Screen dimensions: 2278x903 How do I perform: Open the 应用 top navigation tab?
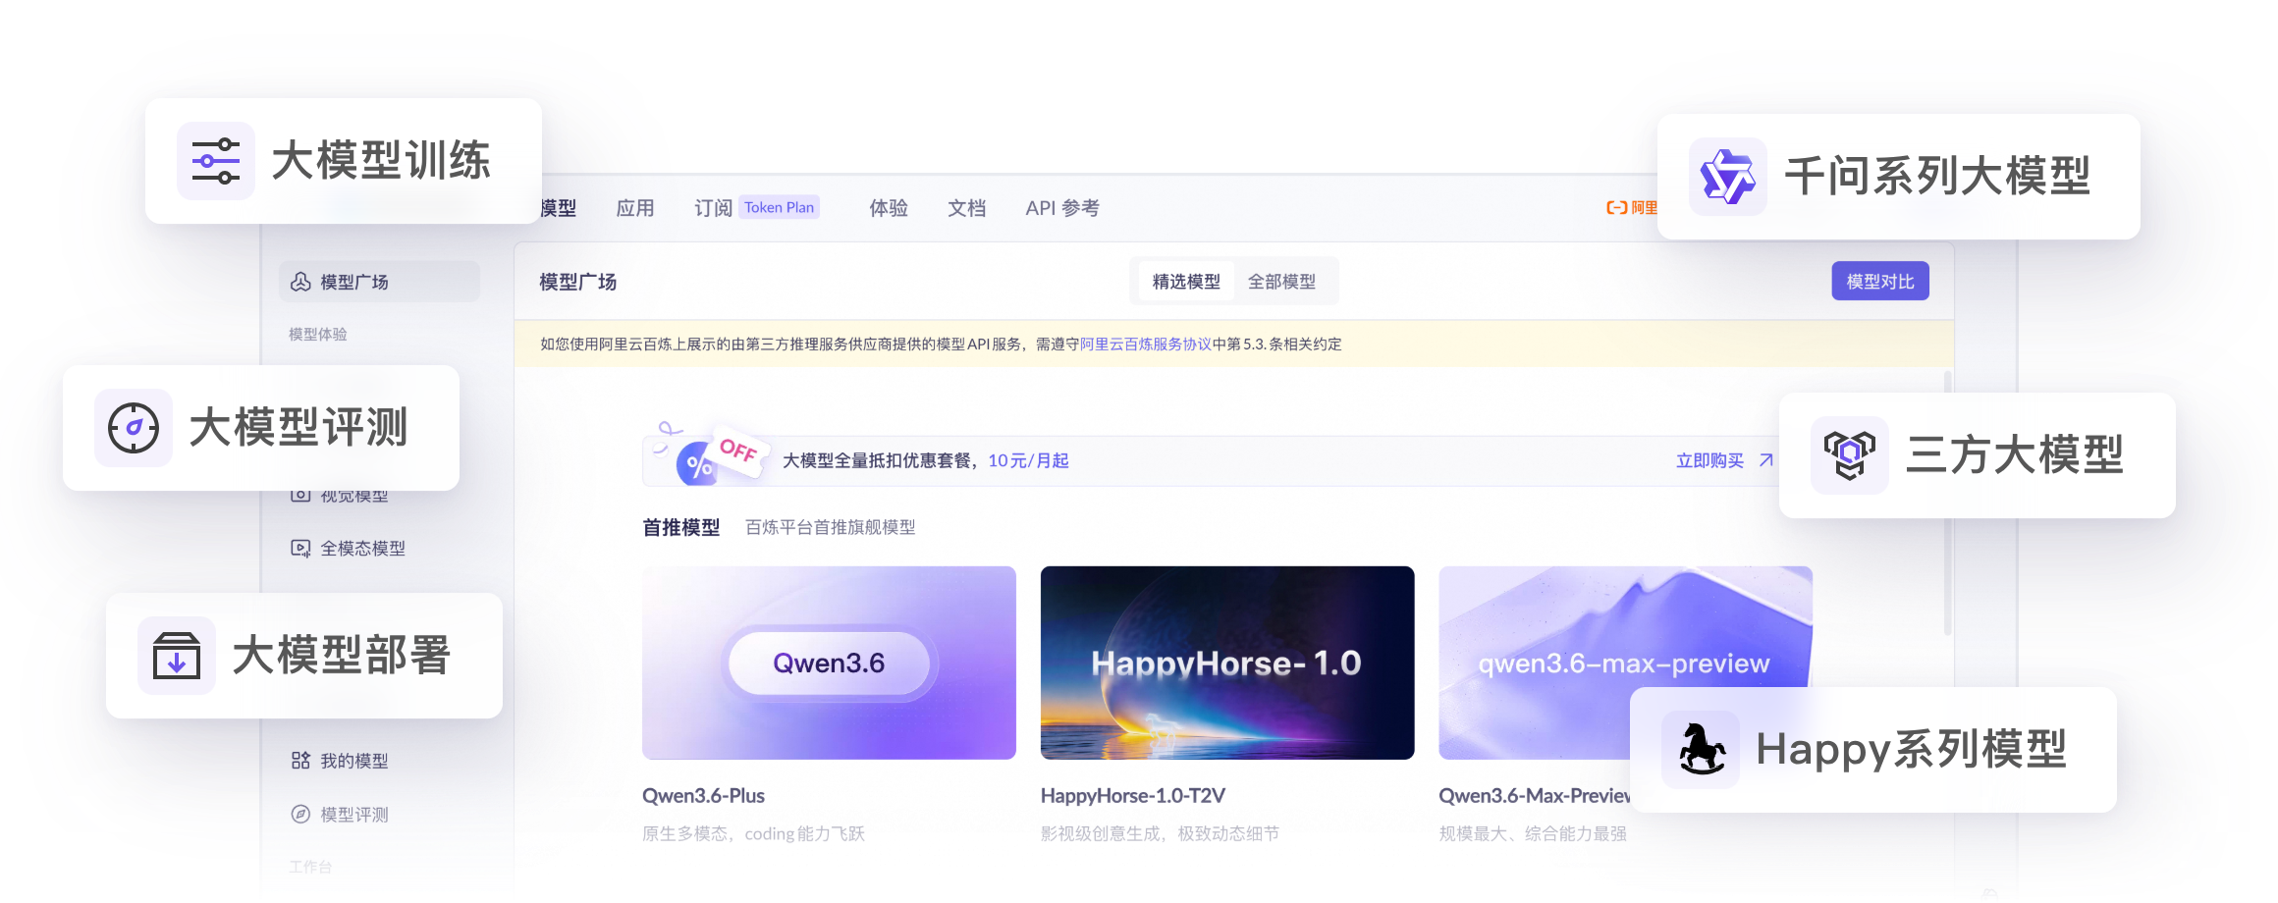coord(635,208)
